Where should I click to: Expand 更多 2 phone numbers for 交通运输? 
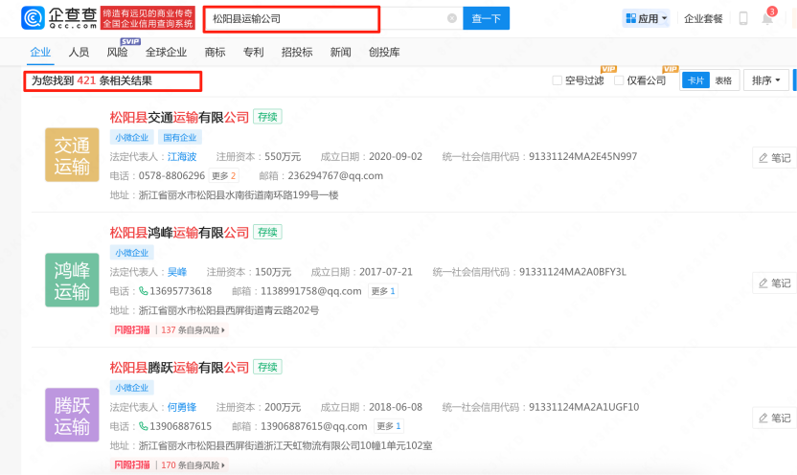click(x=223, y=176)
